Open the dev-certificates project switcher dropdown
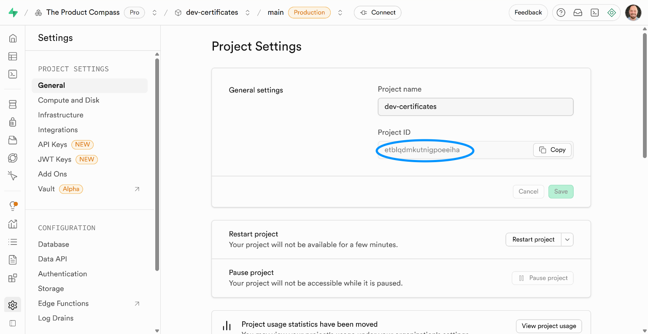Image resolution: width=648 pixels, height=334 pixels. [x=248, y=12]
